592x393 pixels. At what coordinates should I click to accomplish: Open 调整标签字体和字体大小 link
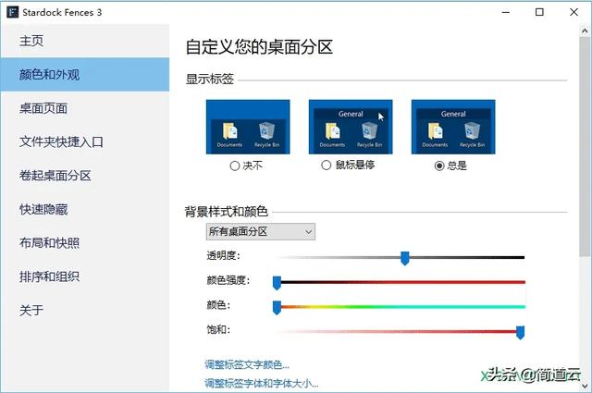coord(262,384)
